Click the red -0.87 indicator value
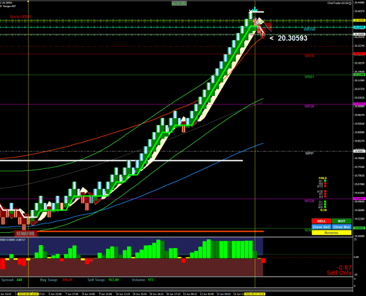This screenshot has height=296, width=366. pyautogui.click(x=344, y=267)
